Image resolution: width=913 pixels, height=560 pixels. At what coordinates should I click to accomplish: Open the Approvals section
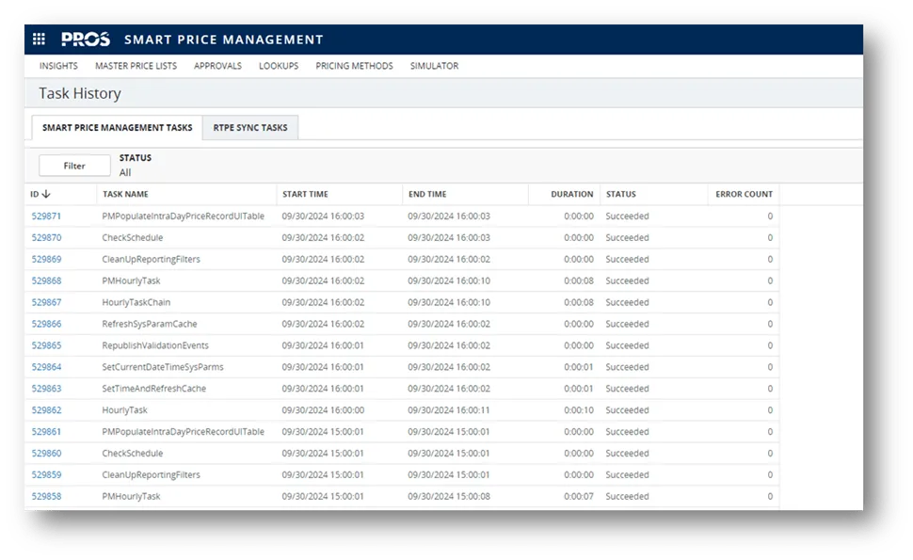click(x=217, y=66)
